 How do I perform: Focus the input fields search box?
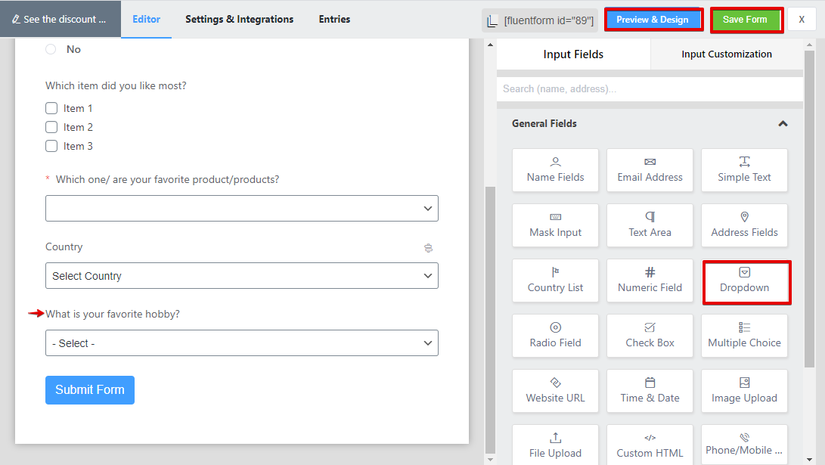pos(649,88)
